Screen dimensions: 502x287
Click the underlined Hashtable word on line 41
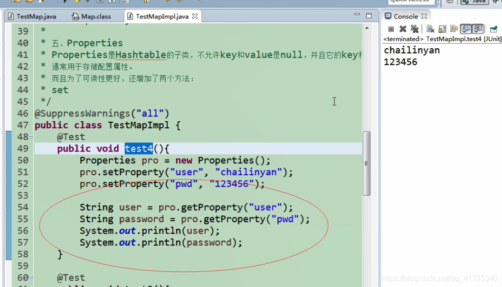click(141, 55)
